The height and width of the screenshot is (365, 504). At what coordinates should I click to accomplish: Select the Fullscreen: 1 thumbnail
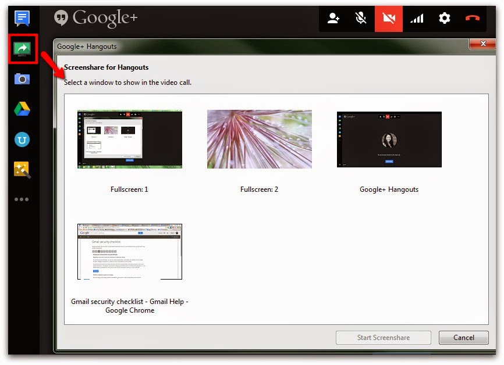tap(130, 139)
